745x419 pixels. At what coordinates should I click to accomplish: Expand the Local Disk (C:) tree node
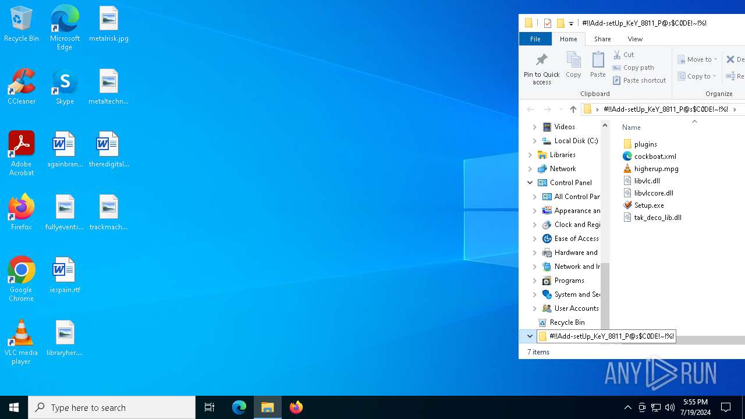pos(534,141)
